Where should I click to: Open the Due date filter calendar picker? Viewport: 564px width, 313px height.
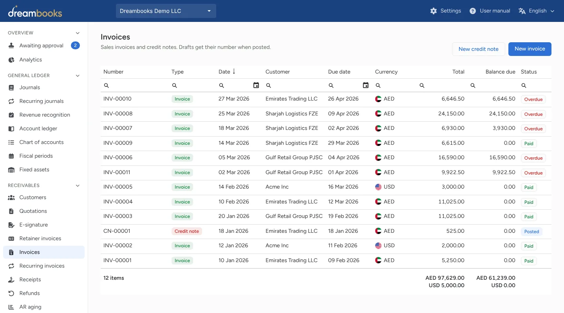click(x=366, y=85)
